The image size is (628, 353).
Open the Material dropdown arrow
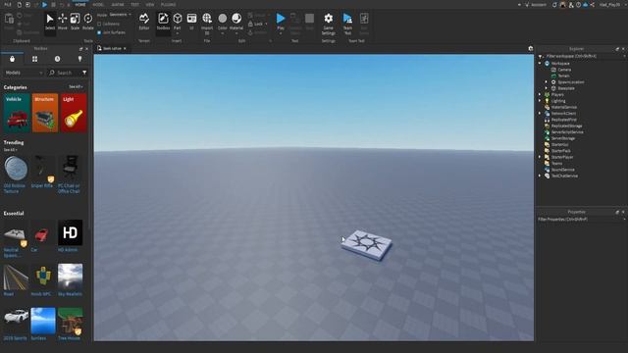pyautogui.click(x=236, y=33)
